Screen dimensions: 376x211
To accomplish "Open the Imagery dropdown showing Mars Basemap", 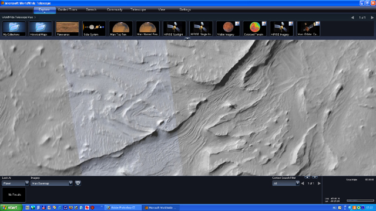I will 52,183.
